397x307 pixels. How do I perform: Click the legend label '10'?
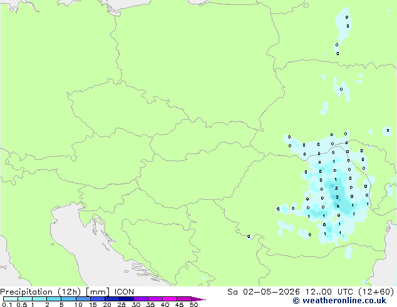click(78, 304)
